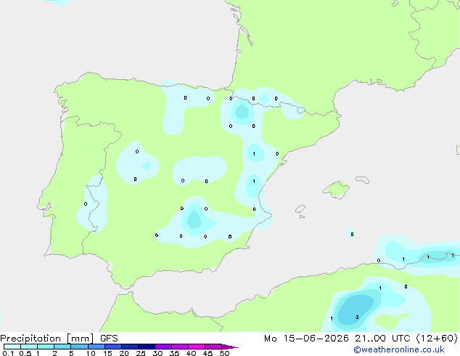Image resolution: width=460 pixels, height=356 pixels.
Task: Click the above-50 mm legend arrow tip
Action: (230, 347)
